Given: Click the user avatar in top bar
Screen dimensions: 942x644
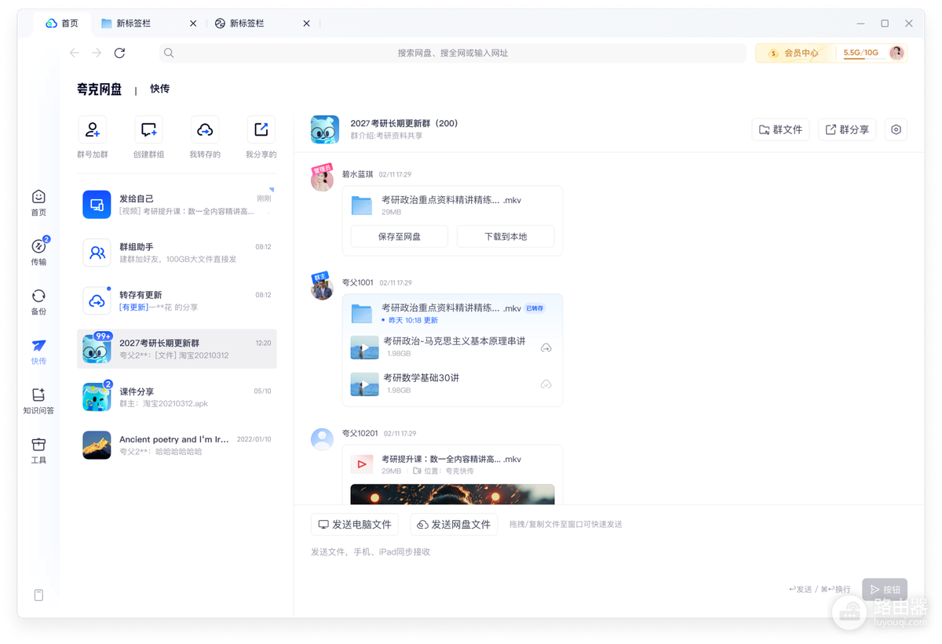Looking at the screenshot, I should point(896,53).
